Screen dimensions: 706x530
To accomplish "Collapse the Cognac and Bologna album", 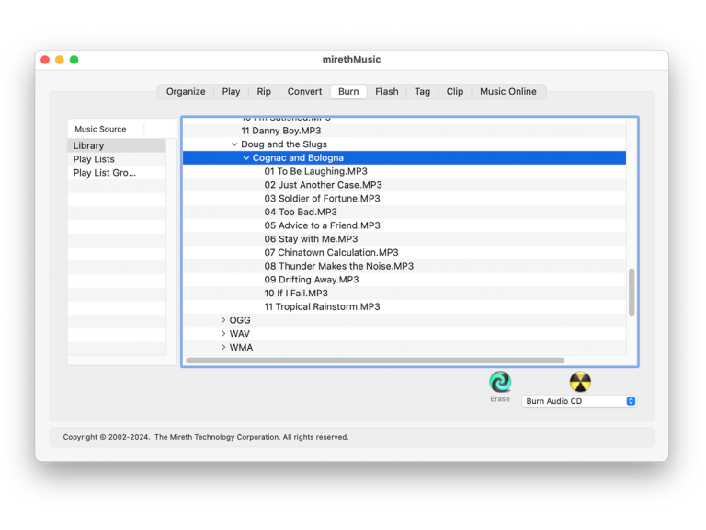I will click(246, 158).
